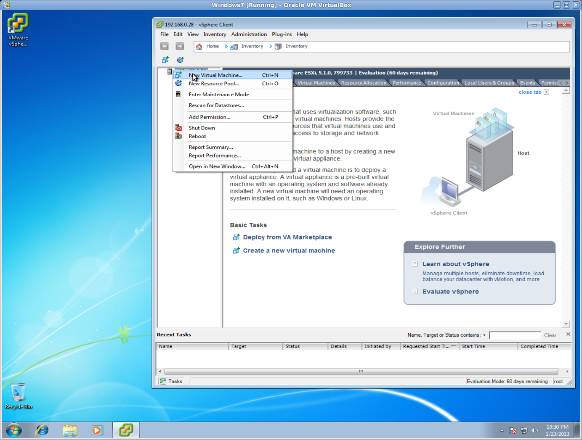Open the Administration menu
The image size is (582, 440).
[x=249, y=34]
